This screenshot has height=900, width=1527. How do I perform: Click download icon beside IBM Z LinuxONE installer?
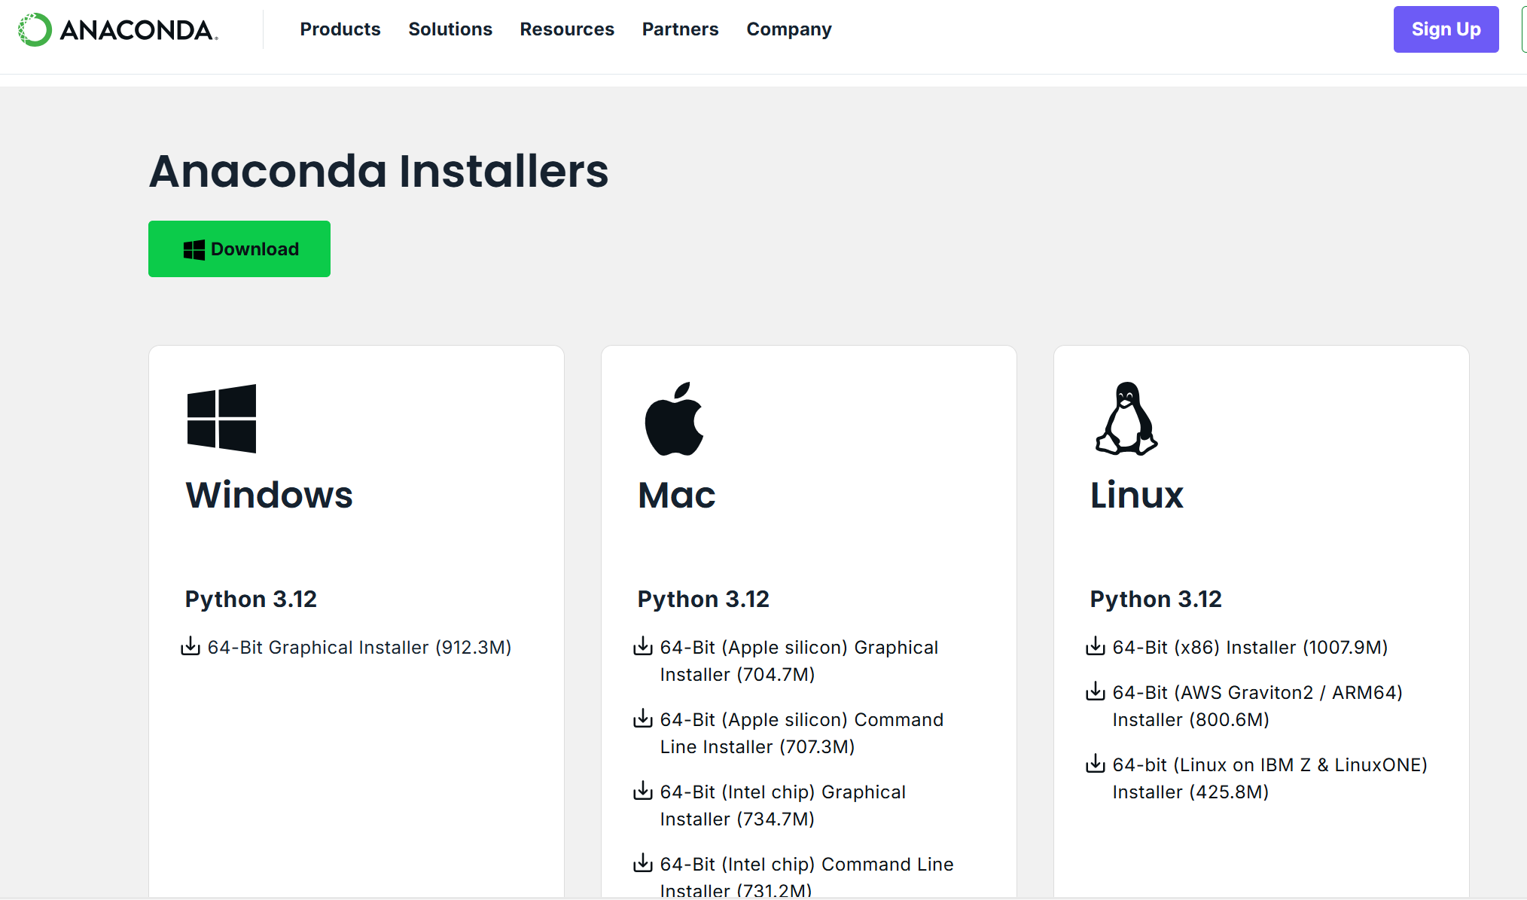click(1096, 764)
